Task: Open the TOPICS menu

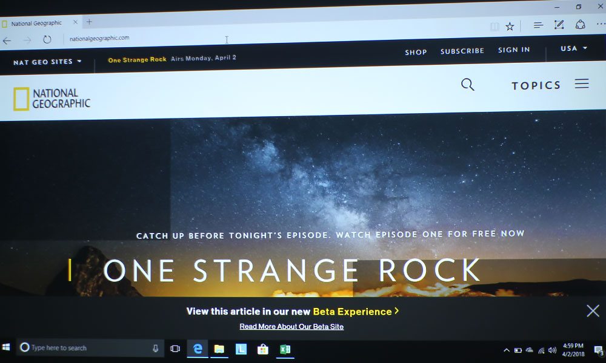Action: (x=536, y=85)
